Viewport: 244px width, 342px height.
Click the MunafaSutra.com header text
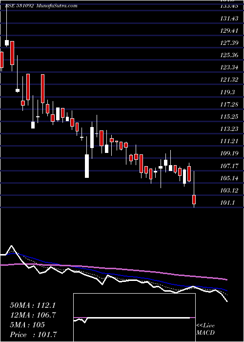[57, 6]
